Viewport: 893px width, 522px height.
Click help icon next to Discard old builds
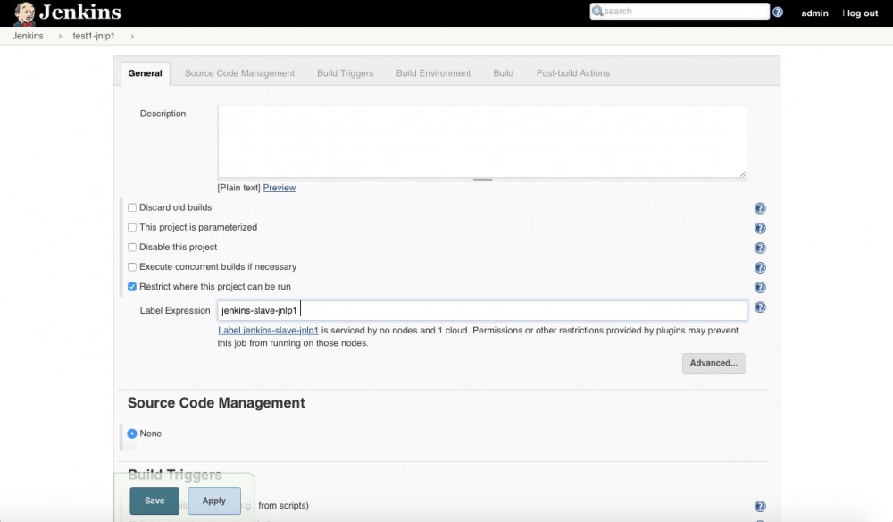pyautogui.click(x=760, y=207)
